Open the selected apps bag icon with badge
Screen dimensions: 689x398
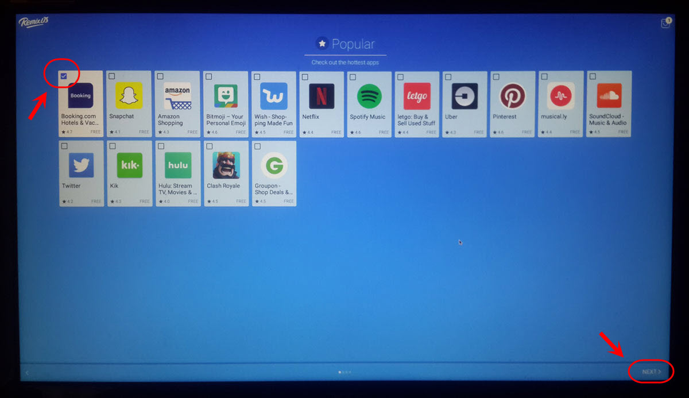[666, 22]
